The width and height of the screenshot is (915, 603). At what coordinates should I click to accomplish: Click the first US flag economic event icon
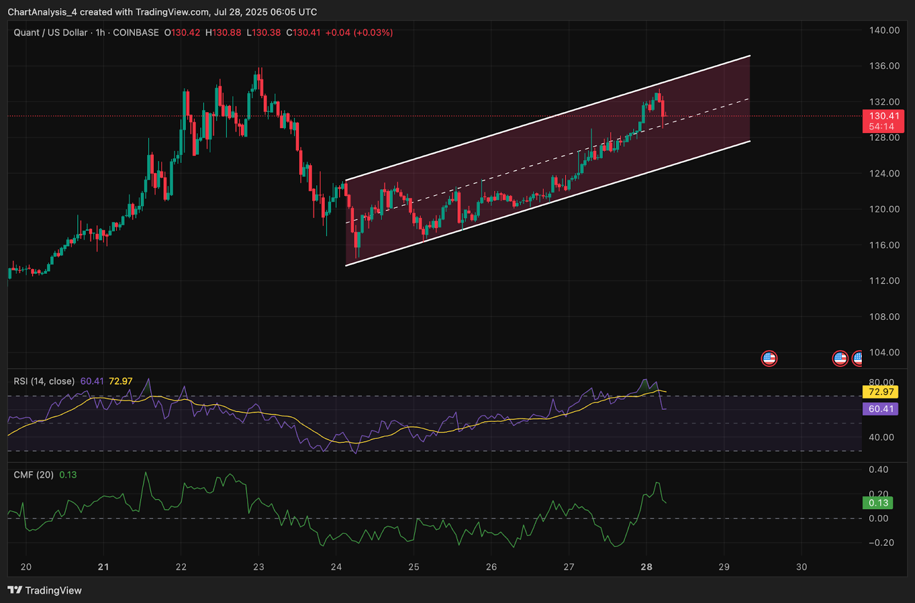click(769, 358)
